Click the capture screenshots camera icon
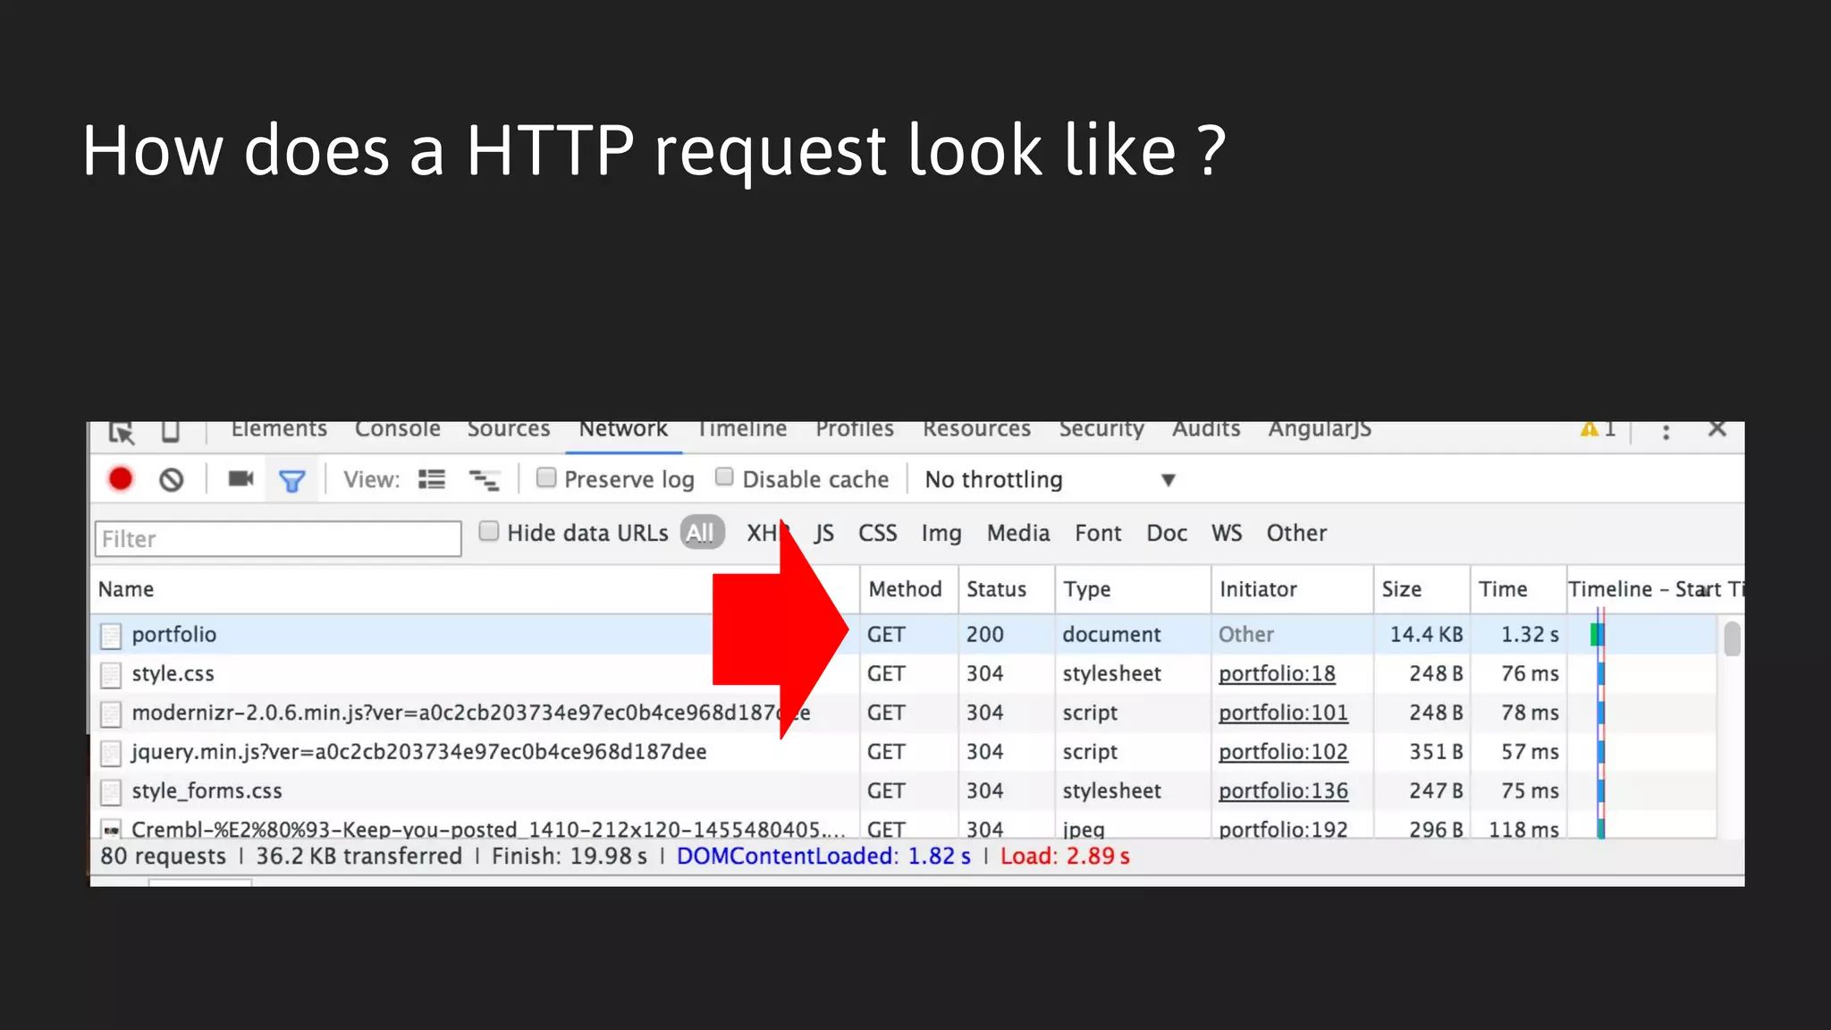1831x1030 pixels. (240, 479)
